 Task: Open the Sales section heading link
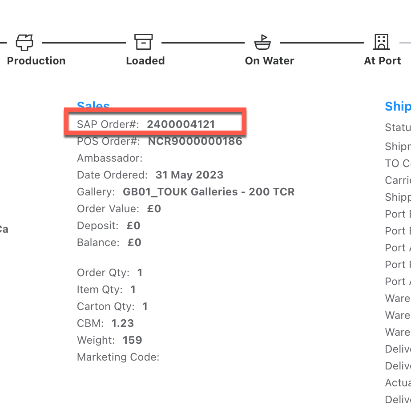(x=93, y=106)
